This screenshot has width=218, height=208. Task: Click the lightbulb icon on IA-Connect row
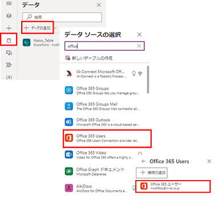click(x=134, y=74)
